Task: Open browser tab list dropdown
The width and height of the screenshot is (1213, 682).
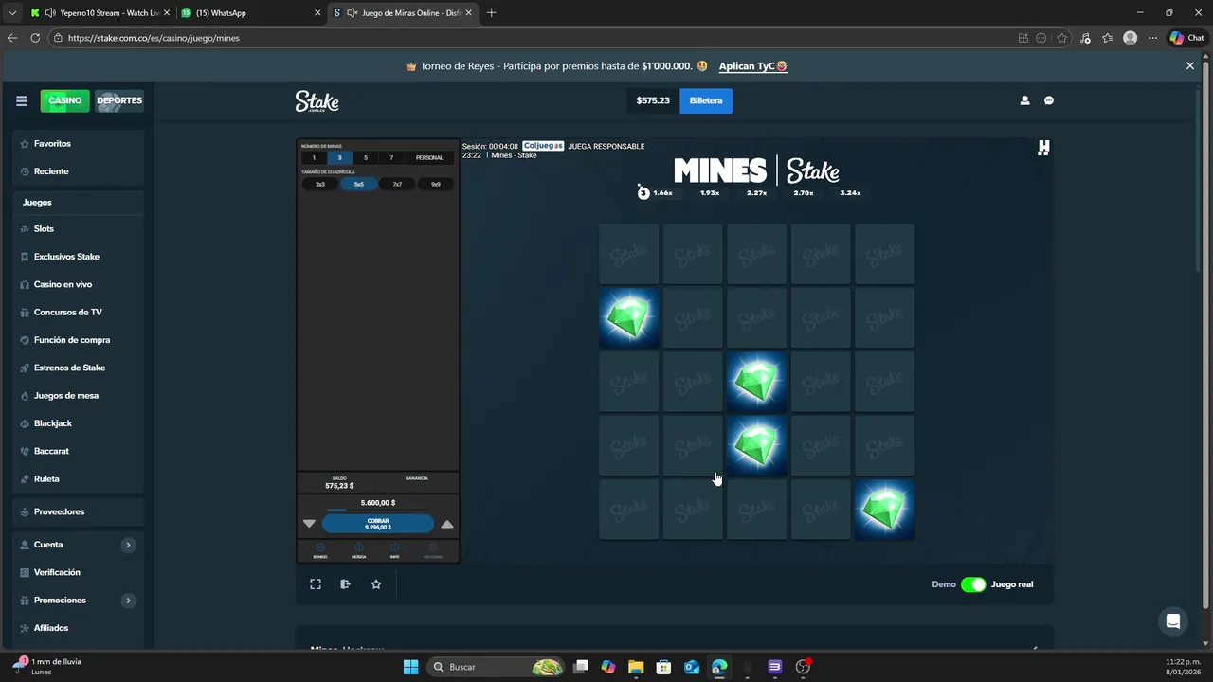Action: coord(12,13)
